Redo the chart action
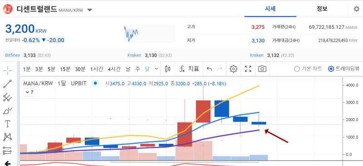The width and height of the screenshot is (363, 166). (220, 69)
